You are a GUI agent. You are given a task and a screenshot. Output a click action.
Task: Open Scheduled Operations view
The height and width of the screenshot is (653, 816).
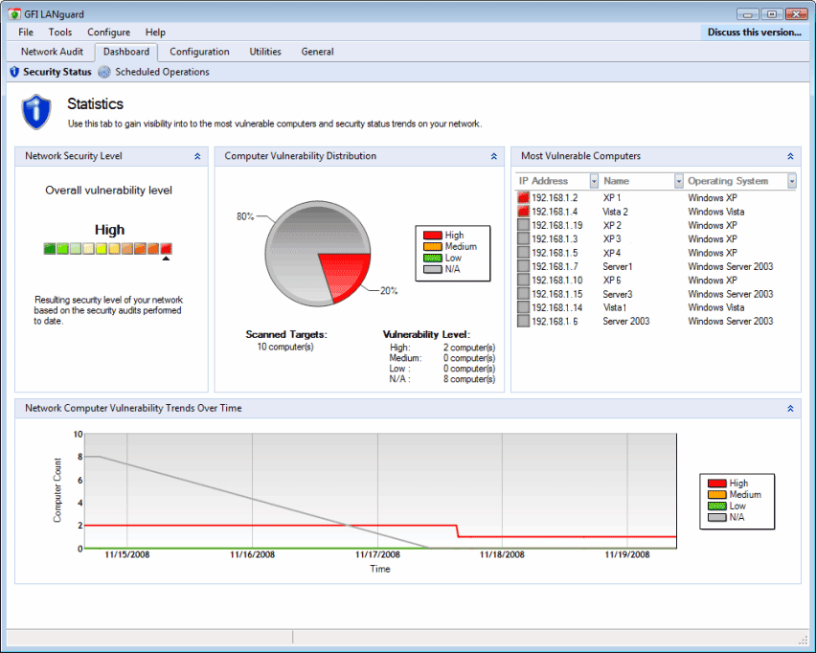[x=162, y=72]
